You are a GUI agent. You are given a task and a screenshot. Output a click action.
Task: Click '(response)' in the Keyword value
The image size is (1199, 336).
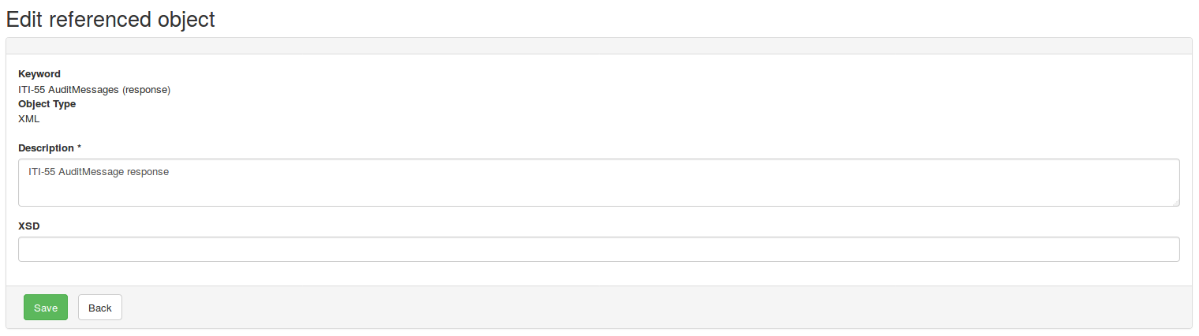pos(147,89)
